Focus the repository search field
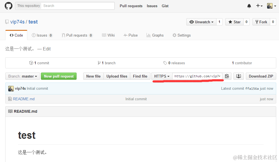 point(78,6)
